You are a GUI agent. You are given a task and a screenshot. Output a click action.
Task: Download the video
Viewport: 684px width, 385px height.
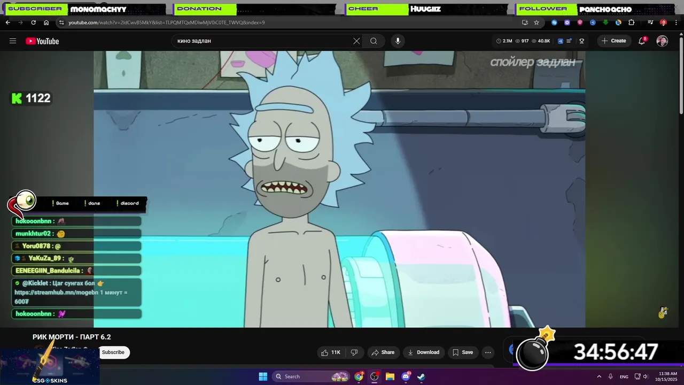coord(423,352)
